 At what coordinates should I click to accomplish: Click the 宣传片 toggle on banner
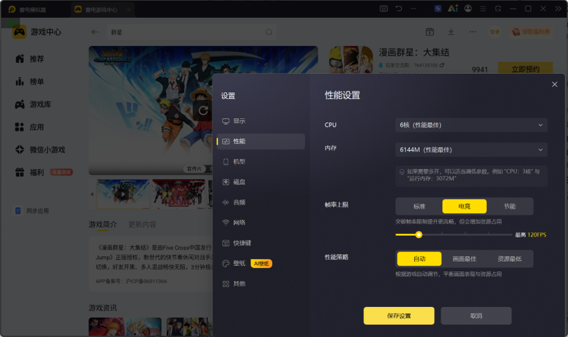[194, 169]
